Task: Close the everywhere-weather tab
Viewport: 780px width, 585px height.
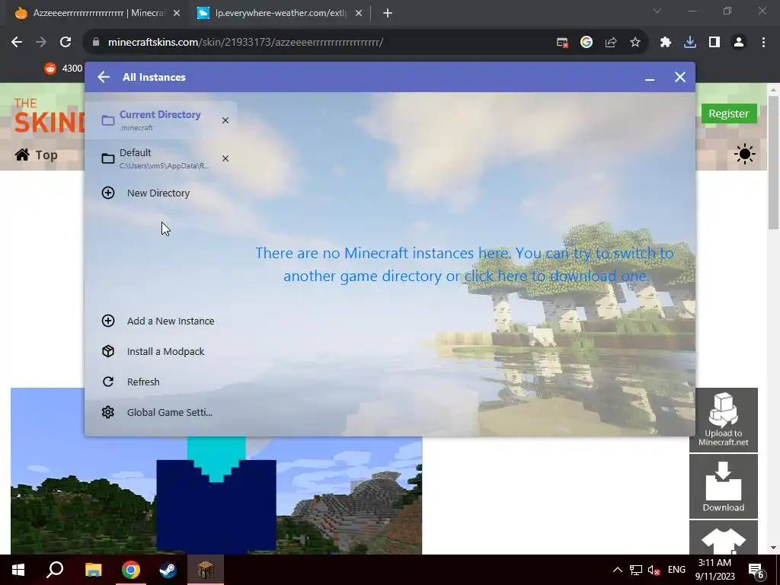Action: click(x=359, y=14)
